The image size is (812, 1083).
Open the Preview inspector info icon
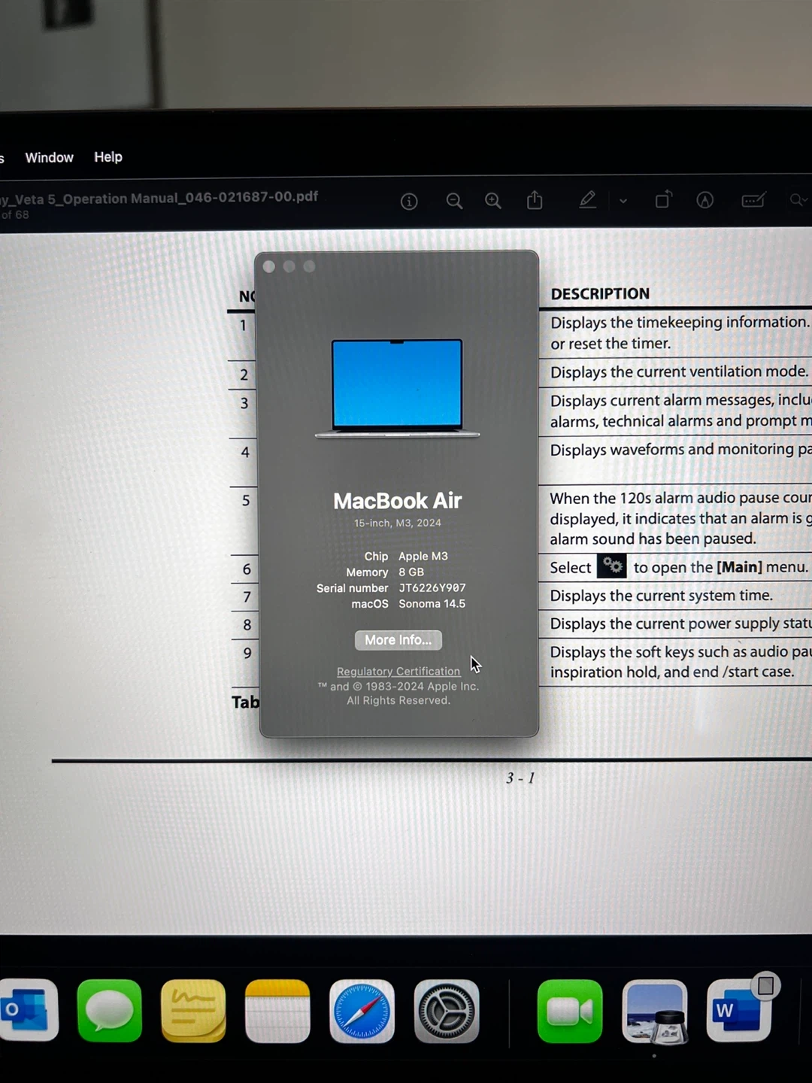[409, 202]
